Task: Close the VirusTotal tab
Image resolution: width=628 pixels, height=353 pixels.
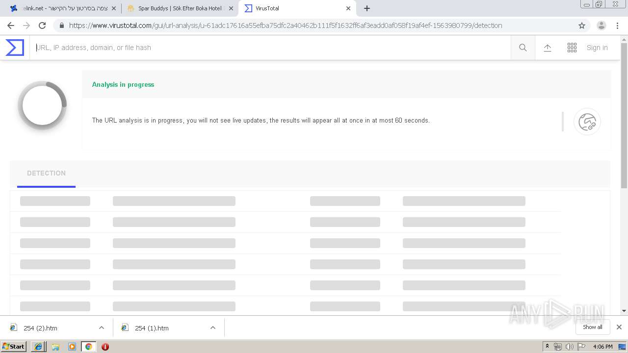Action: pyautogui.click(x=348, y=8)
